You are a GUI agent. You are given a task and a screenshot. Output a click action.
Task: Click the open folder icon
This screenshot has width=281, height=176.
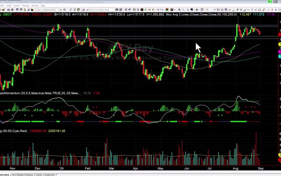click(x=3, y=10)
